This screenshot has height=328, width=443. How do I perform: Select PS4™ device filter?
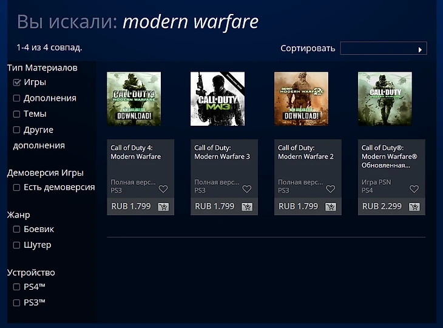point(16,287)
